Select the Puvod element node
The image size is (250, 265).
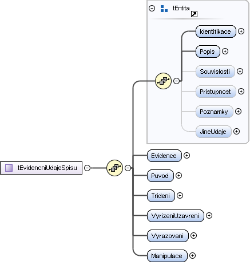160,176
